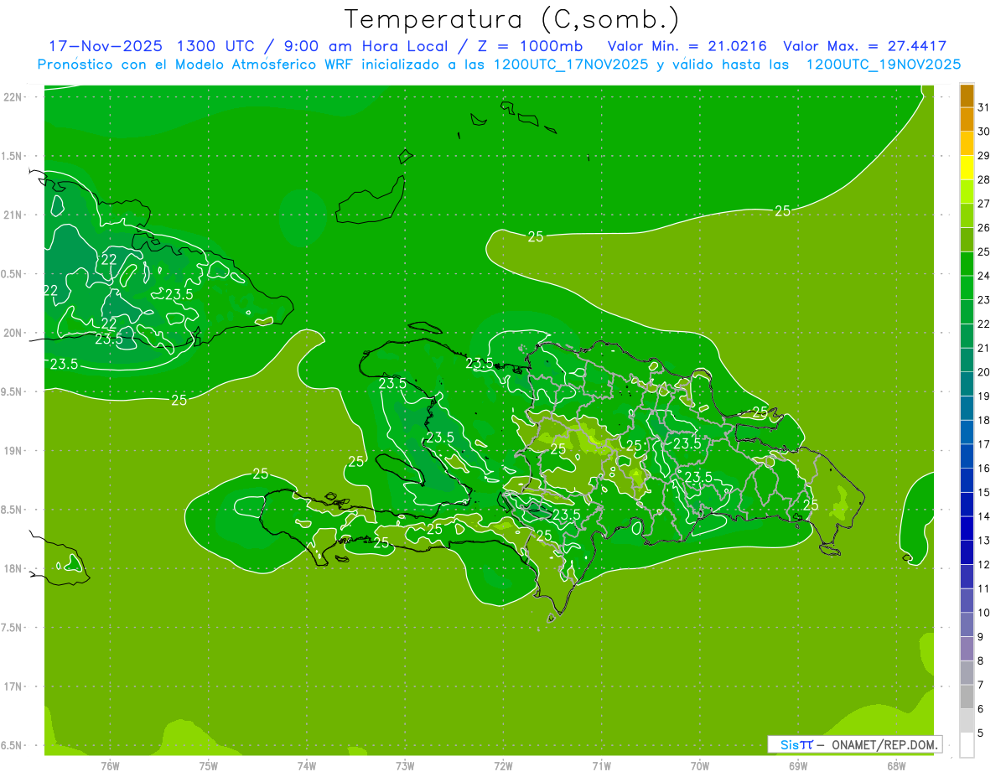
Task: Select the orange legend swatch above 31
Action: click(967, 96)
